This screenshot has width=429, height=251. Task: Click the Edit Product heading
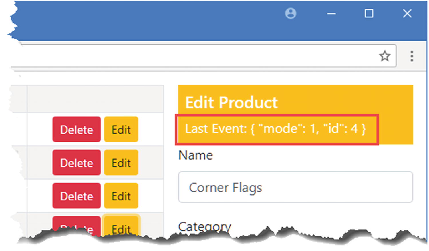coord(231,102)
